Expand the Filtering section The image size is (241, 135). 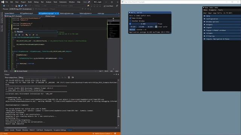222,36
